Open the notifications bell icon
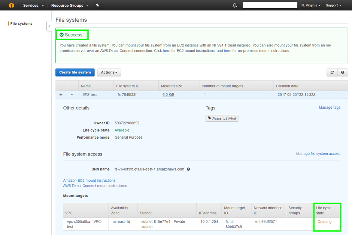Viewport: 352px width, 235px height. [x=234, y=5]
